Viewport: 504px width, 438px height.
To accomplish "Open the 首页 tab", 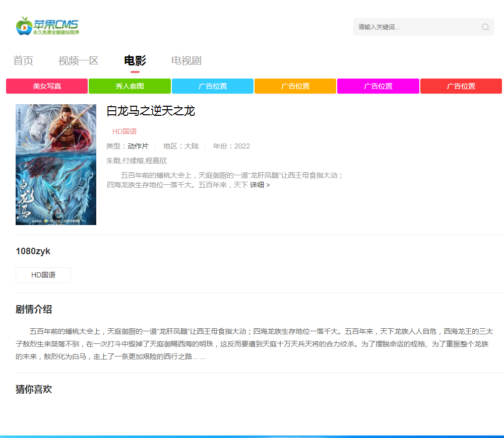I will pyautogui.click(x=23, y=60).
